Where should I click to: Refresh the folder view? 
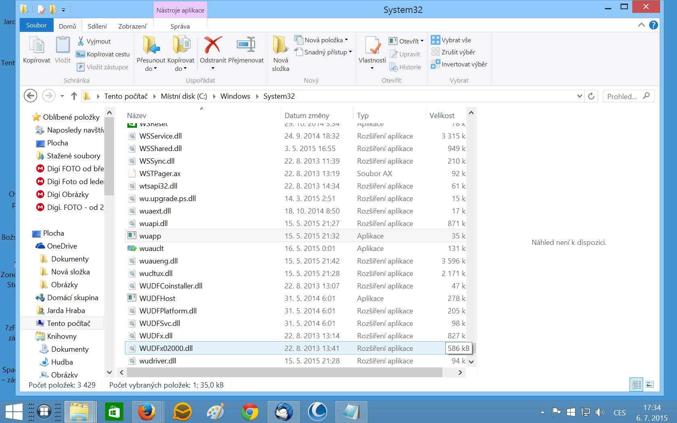coord(591,96)
